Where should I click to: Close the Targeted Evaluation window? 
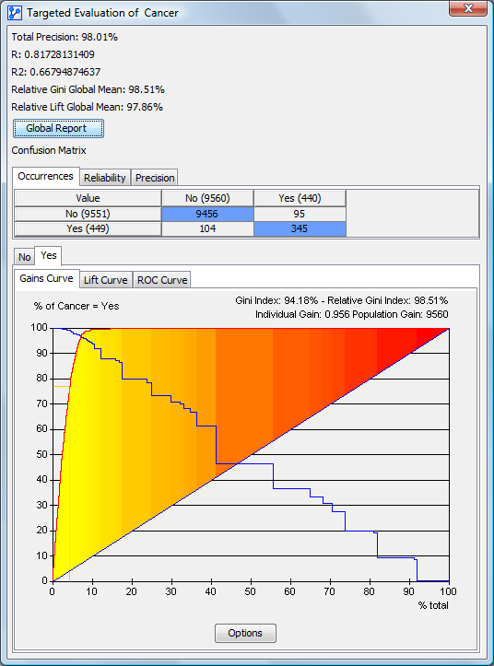point(467,8)
